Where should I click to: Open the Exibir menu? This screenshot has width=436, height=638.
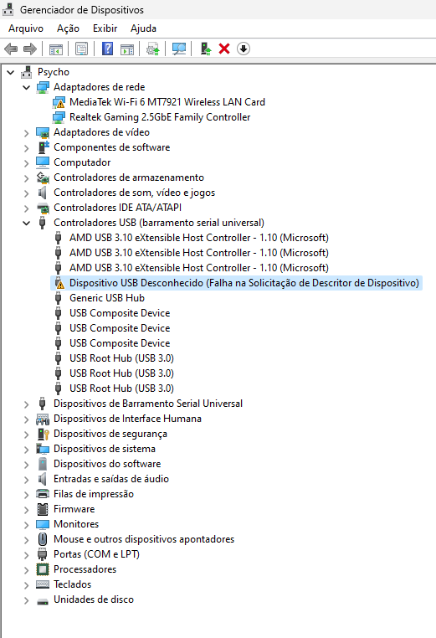[x=105, y=28]
